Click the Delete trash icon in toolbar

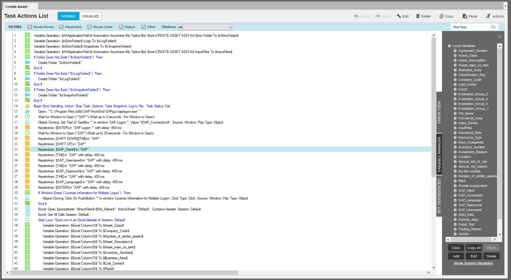point(418,16)
